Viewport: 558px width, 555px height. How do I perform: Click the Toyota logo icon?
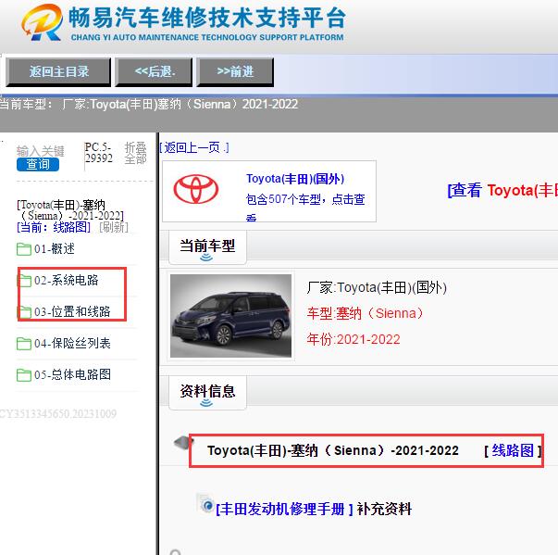click(x=196, y=189)
